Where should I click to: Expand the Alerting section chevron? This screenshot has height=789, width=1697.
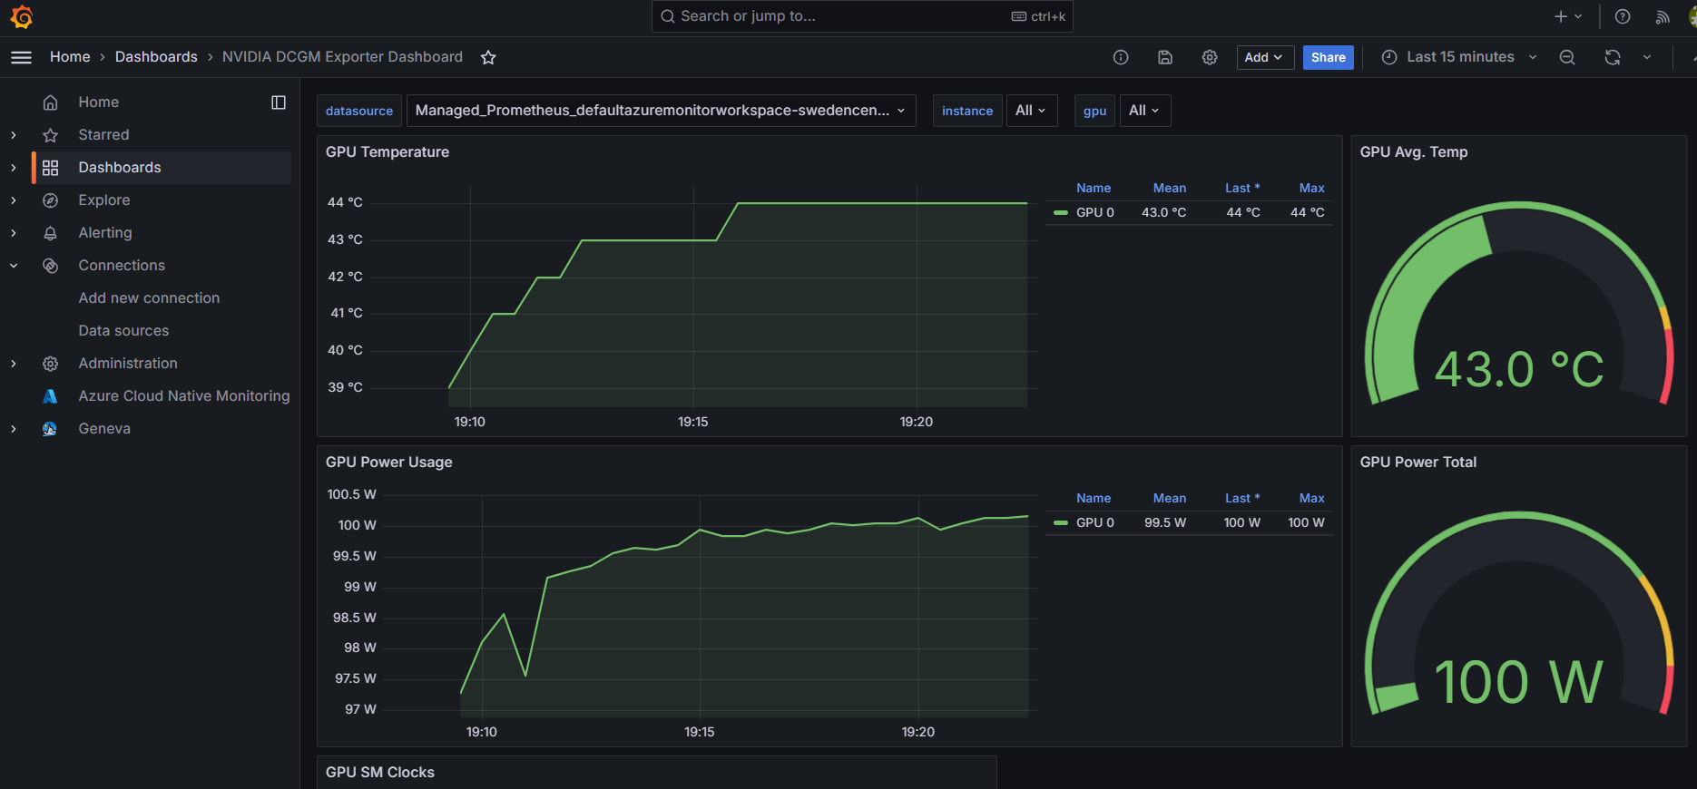click(x=14, y=233)
